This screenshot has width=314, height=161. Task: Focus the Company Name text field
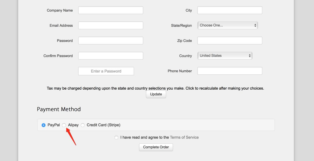point(111,10)
